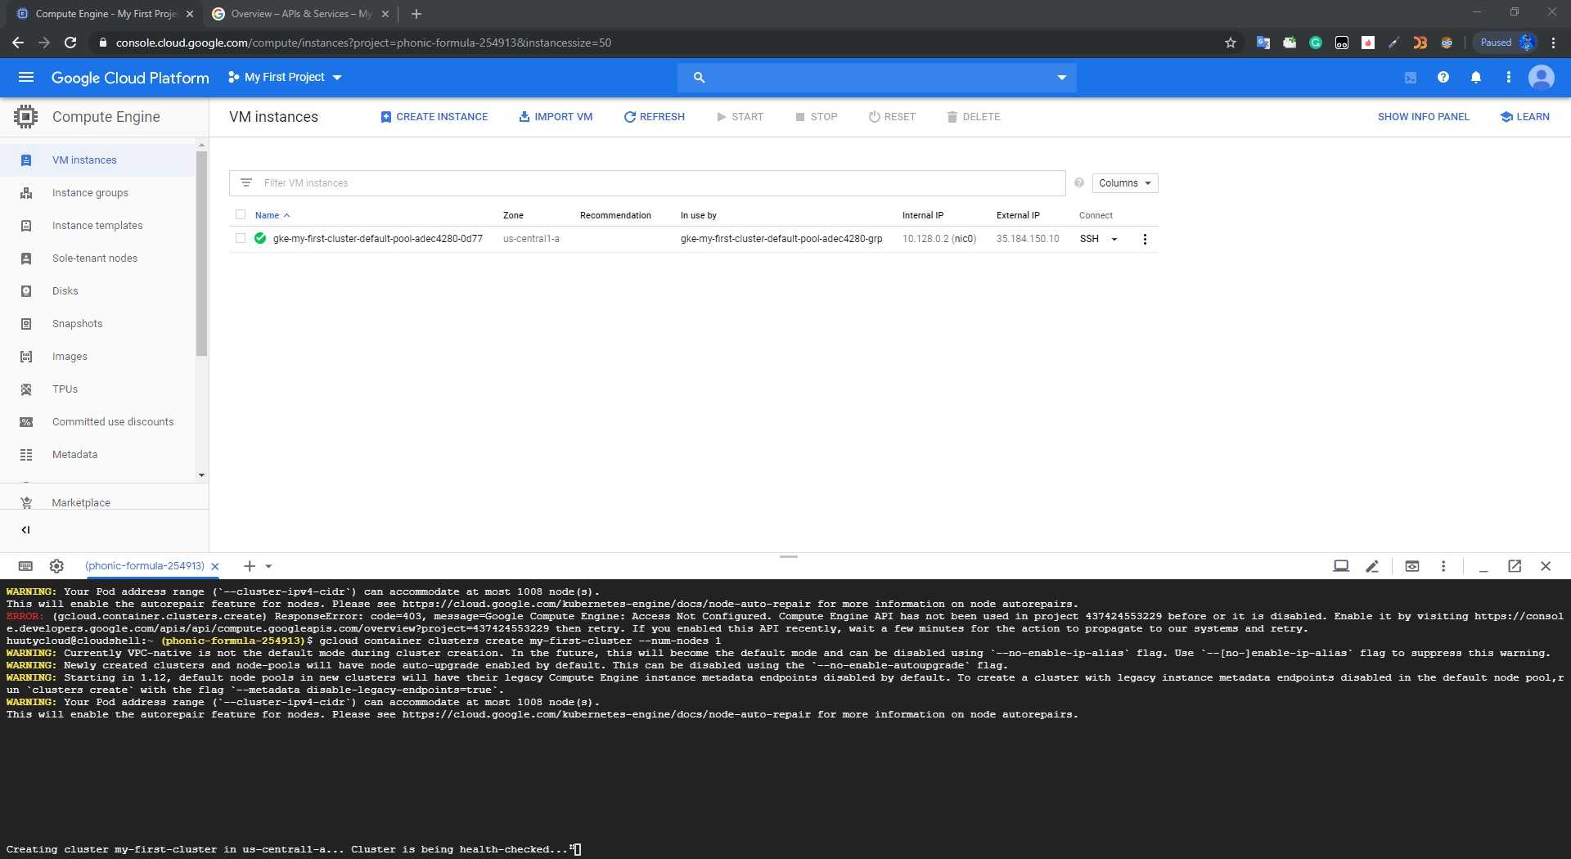1571x859 pixels.
Task: Expand the My First Project selector
Action: [285, 77]
